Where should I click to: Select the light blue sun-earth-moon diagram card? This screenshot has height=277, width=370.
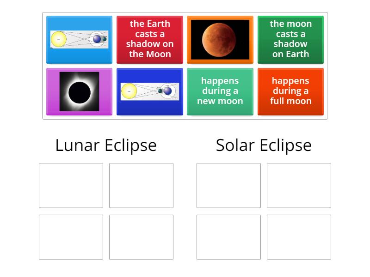pyautogui.click(x=79, y=40)
